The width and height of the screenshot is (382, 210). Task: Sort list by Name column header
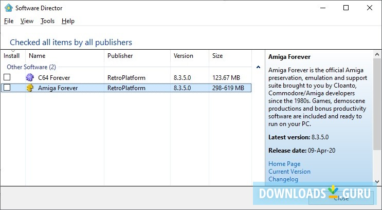coord(37,56)
